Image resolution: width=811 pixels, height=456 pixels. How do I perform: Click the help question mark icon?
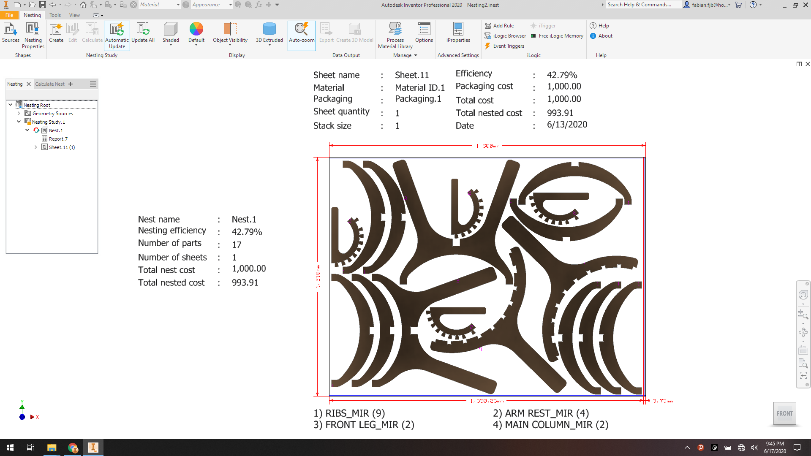[x=753, y=5]
